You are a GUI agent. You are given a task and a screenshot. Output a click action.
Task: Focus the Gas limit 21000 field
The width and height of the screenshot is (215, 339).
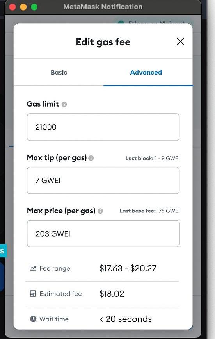click(103, 127)
